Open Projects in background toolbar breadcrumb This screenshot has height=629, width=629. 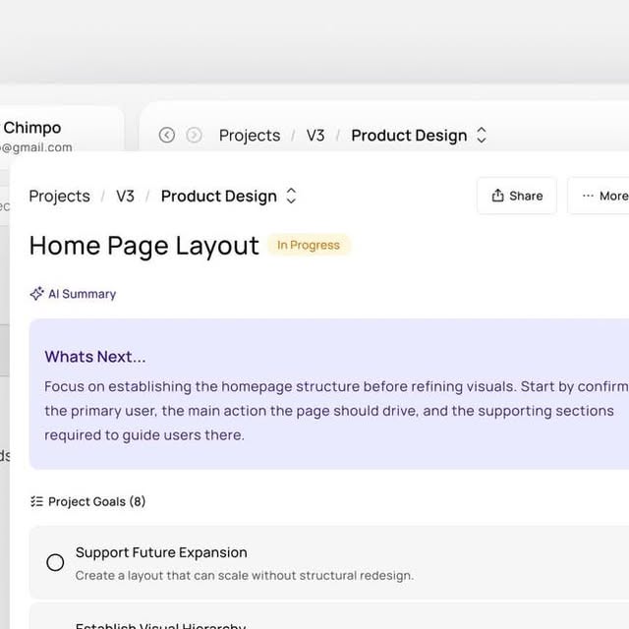tap(250, 136)
